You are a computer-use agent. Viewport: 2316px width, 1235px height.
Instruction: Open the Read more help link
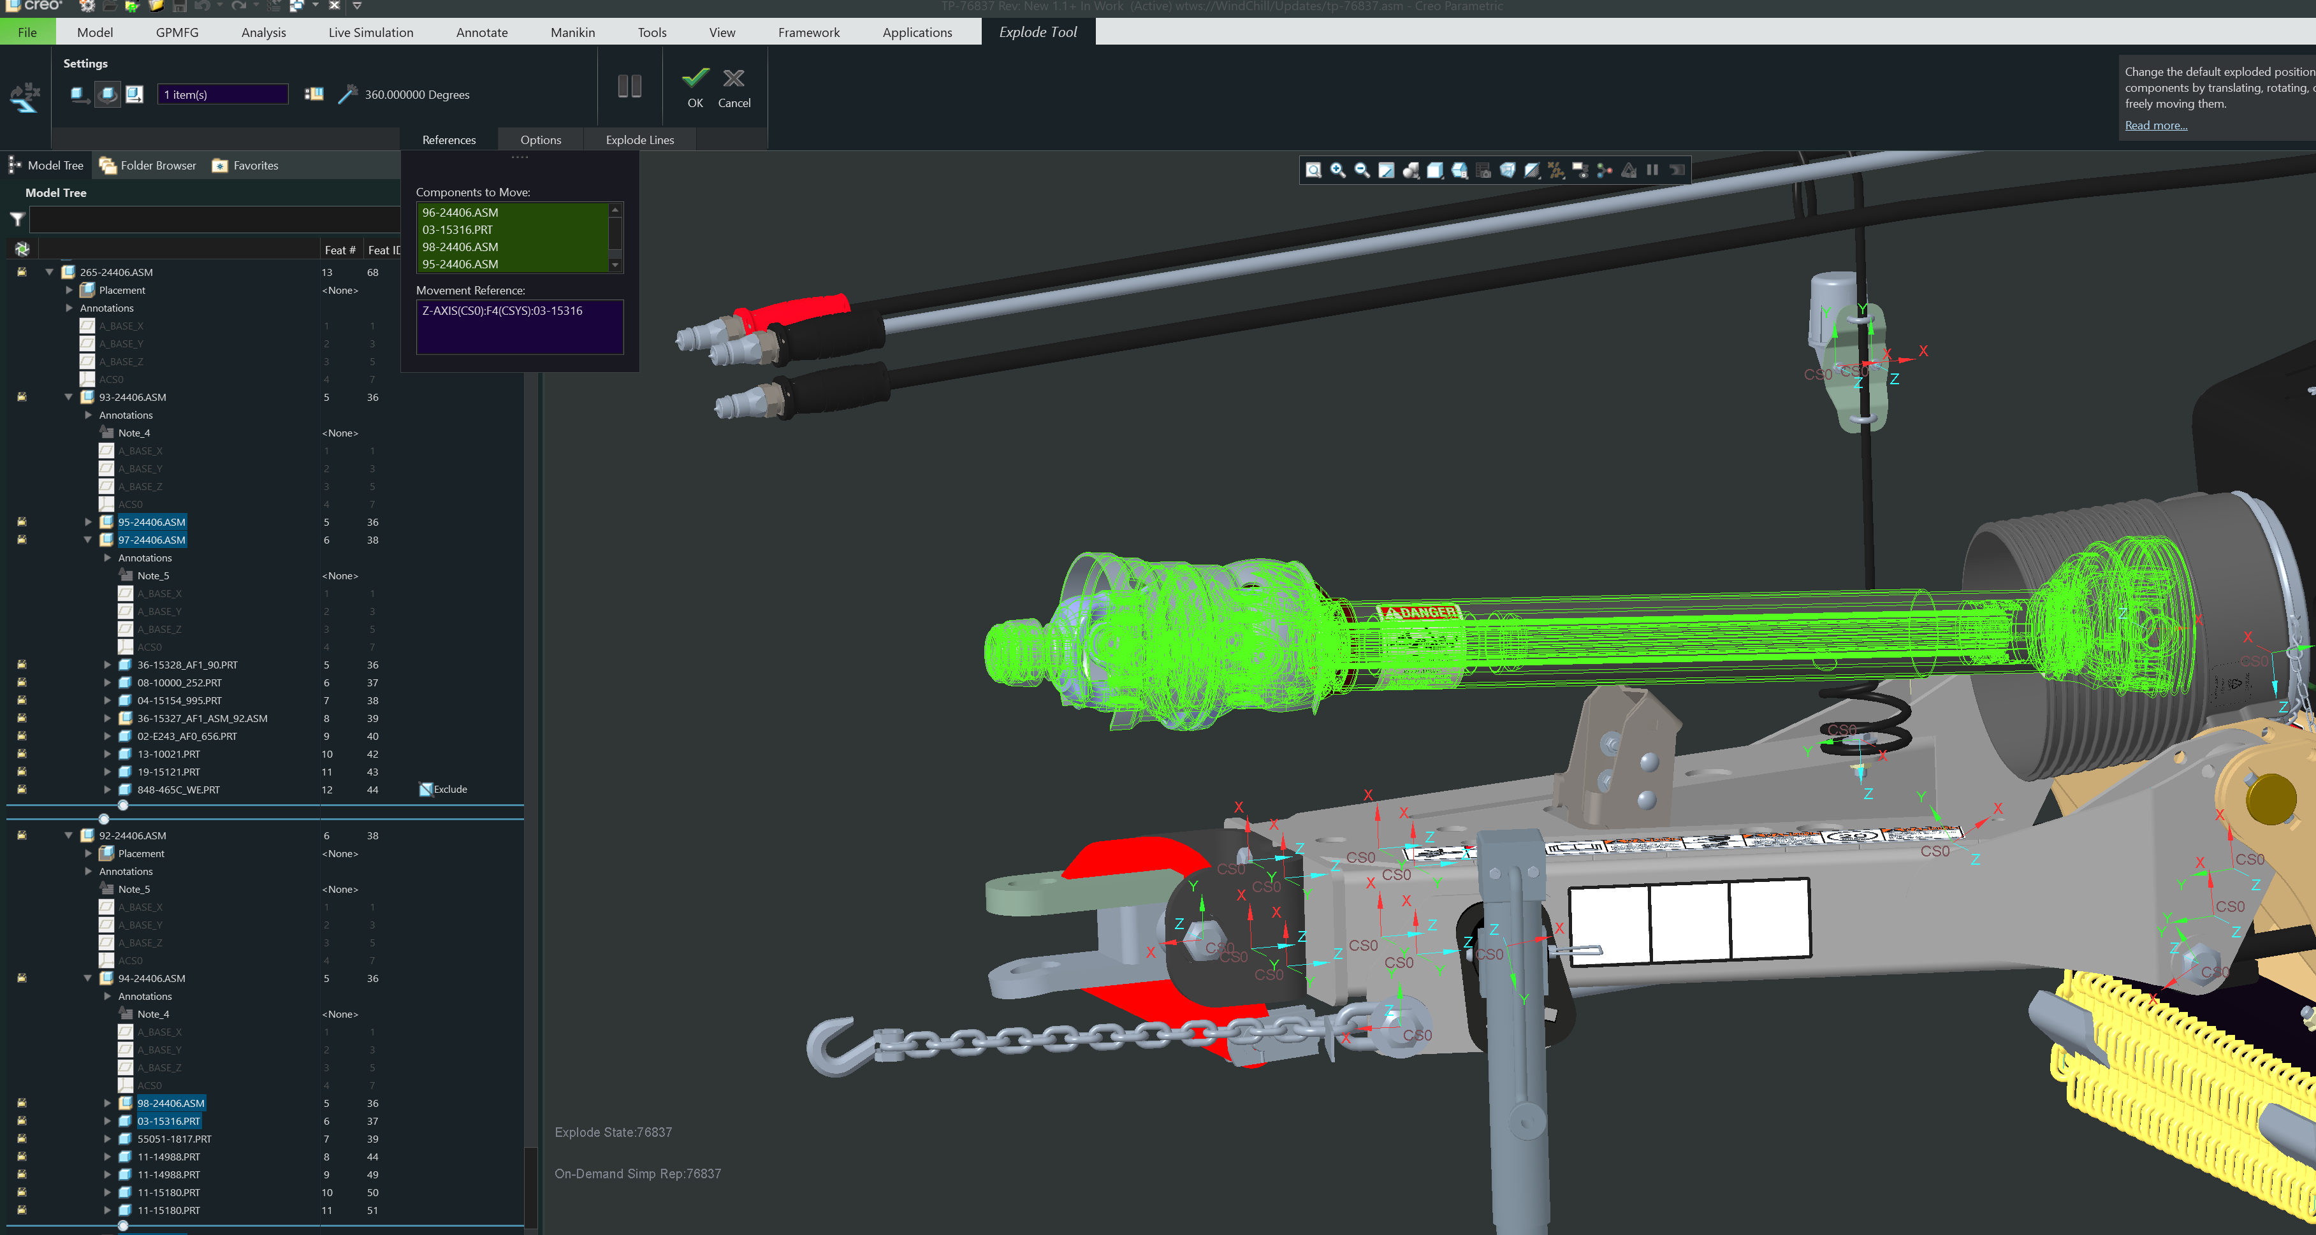click(x=2155, y=125)
